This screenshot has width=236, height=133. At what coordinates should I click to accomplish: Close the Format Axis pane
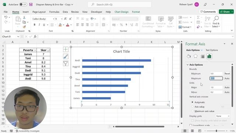pyautogui.click(x=232, y=44)
